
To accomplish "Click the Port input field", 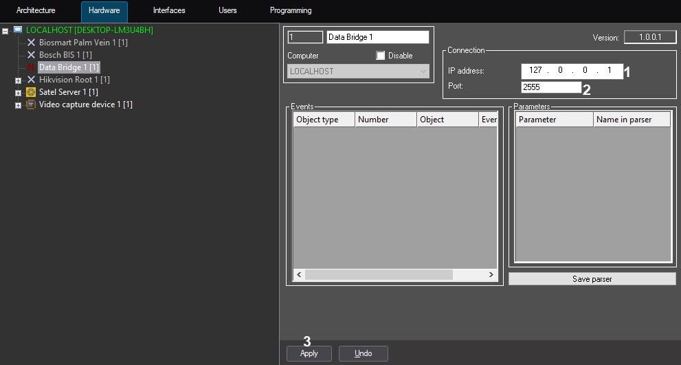I will [x=551, y=87].
